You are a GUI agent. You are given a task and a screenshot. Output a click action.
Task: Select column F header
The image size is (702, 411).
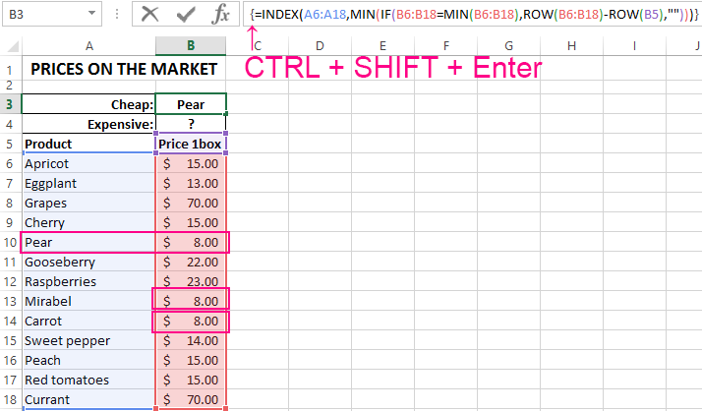(445, 45)
